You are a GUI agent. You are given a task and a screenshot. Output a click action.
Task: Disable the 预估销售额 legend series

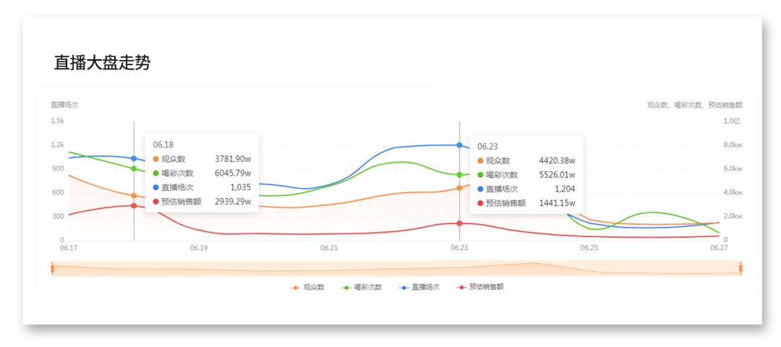(480, 287)
